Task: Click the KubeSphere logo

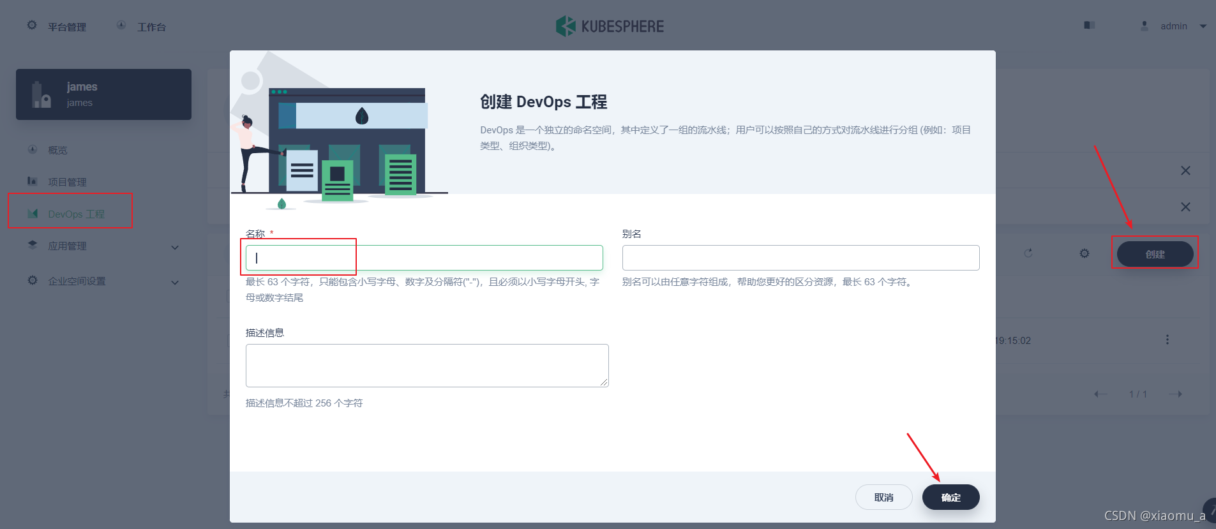Action: point(610,26)
